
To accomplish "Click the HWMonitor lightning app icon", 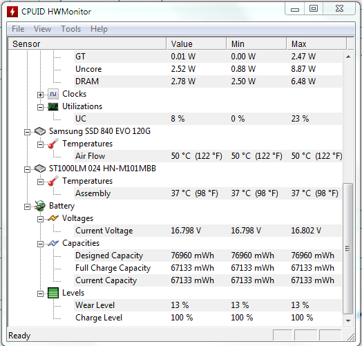I will click(x=12, y=12).
